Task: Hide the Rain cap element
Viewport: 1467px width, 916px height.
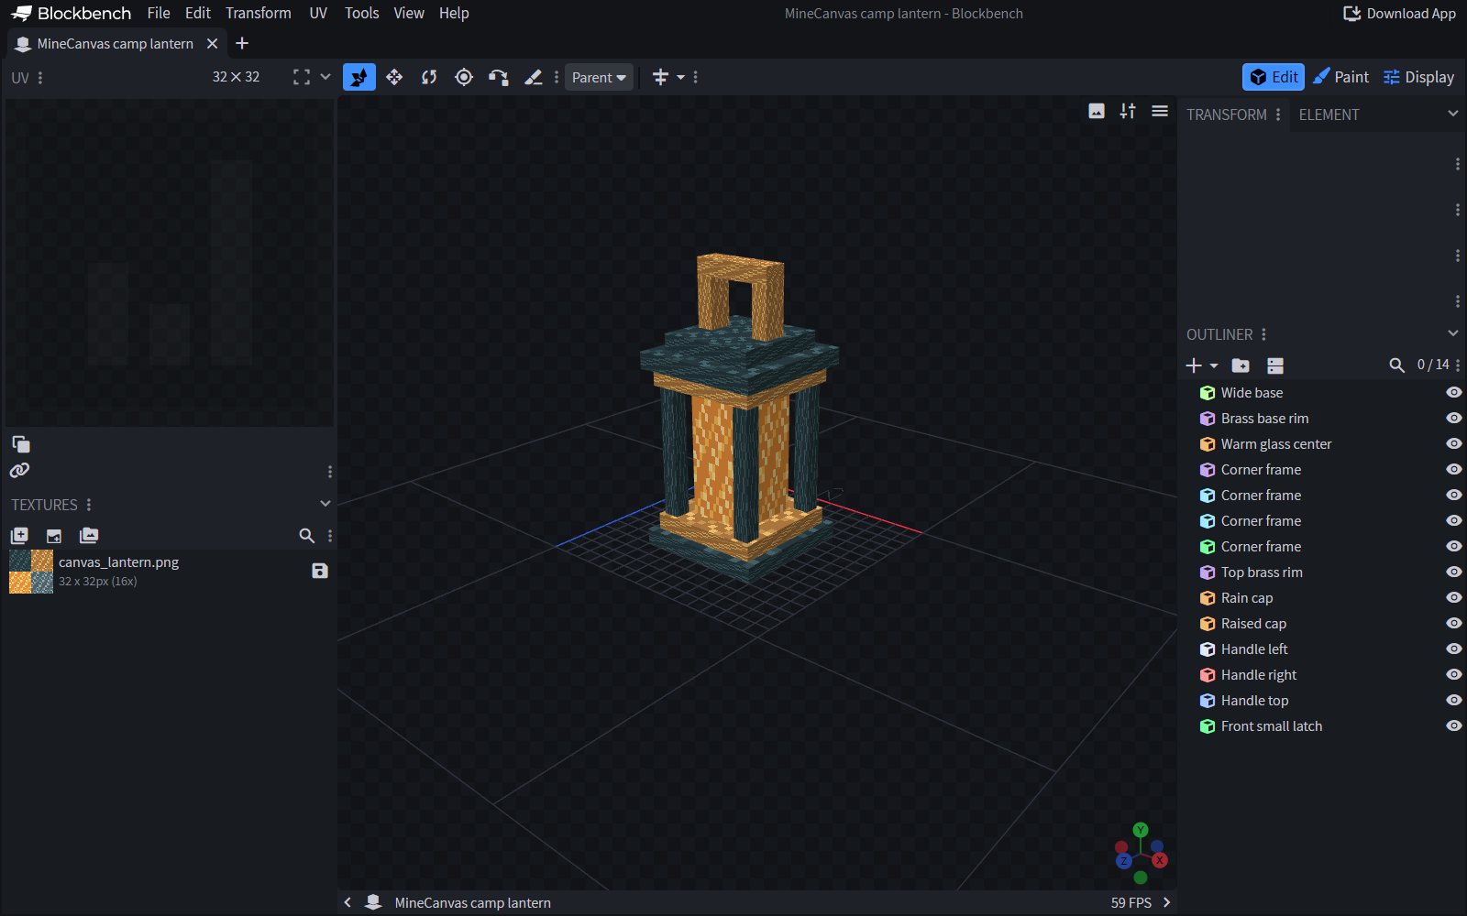Action: pyautogui.click(x=1454, y=597)
